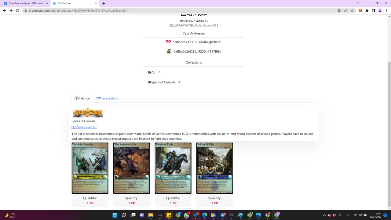Open WhatsApp from the taskbar
Viewport: 391px width, 220px height.
187,215
